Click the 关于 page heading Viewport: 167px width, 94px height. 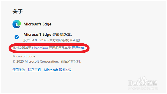click(18, 11)
